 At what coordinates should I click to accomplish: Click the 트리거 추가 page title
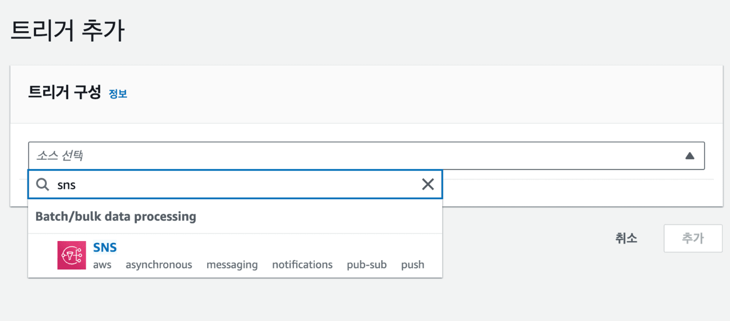coord(68,31)
